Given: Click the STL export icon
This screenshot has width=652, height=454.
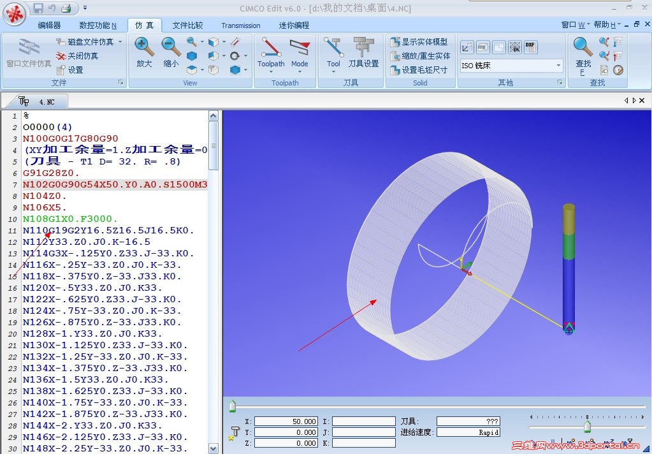Looking at the screenshot, I should coord(515,47).
